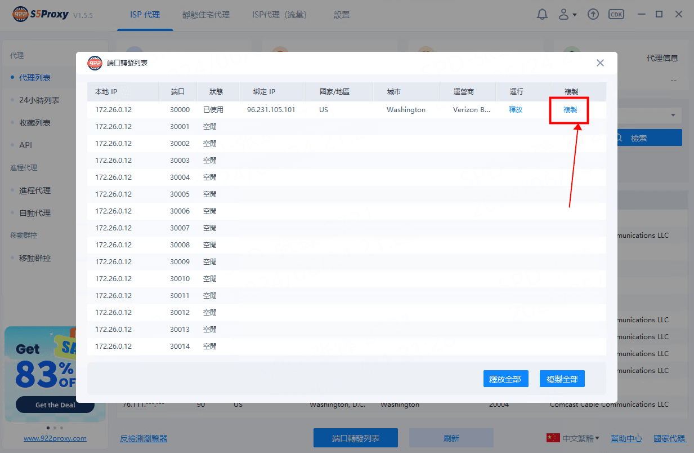Click the Get the Deal banner button
694x453 pixels.
(x=55, y=405)
